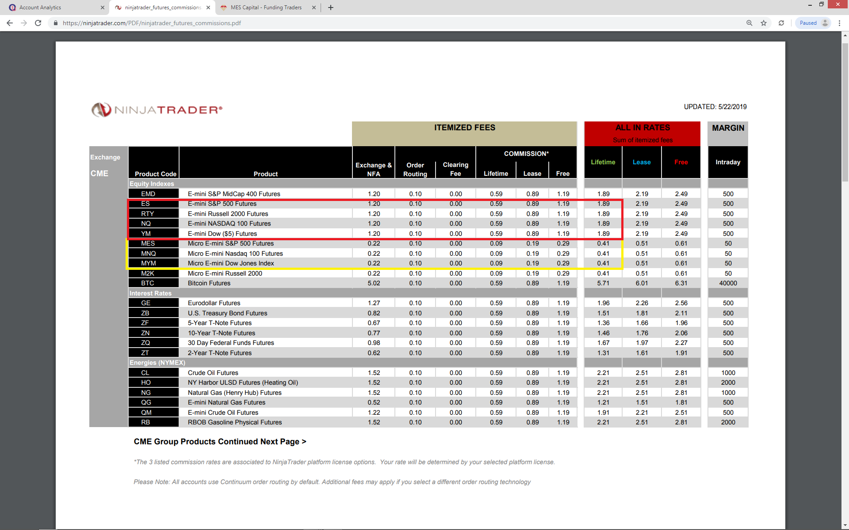Viewport: 849px width, 530px height.
Task: Open the zoom magnifier in address bar
Action: click(x=750, y=23)
